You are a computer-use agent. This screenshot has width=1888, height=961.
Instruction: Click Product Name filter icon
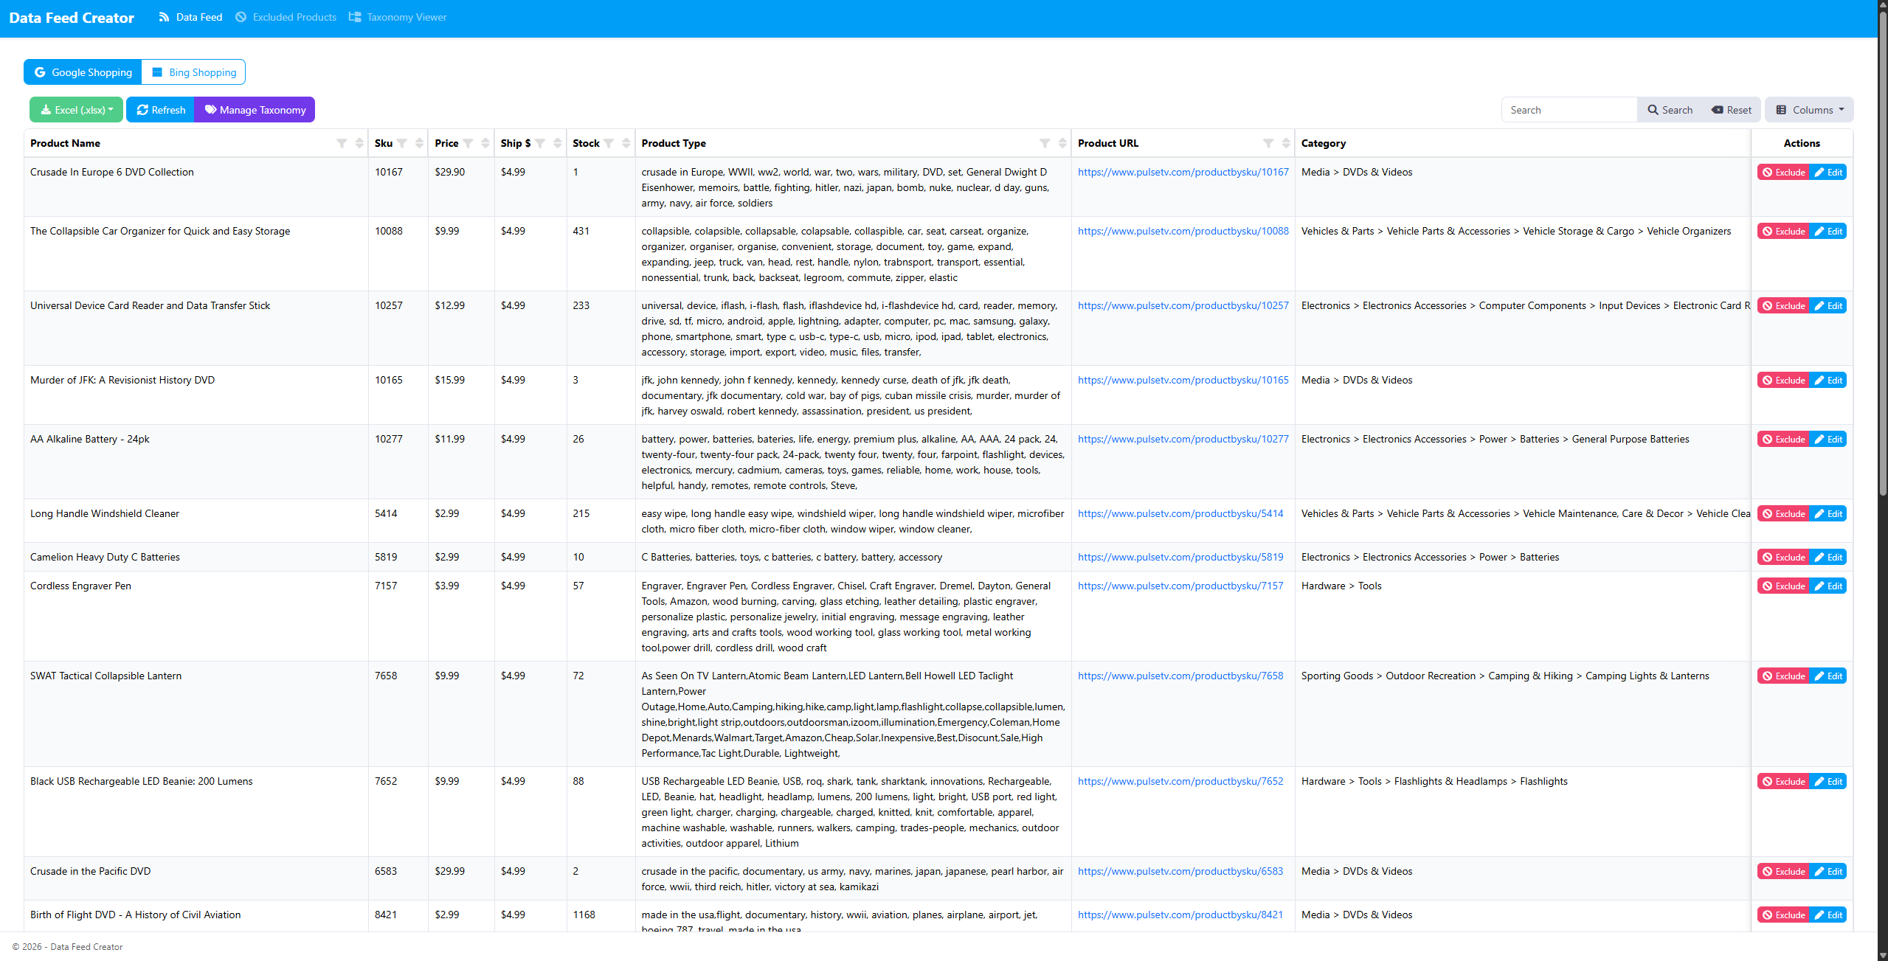click(x=342, y=143)
